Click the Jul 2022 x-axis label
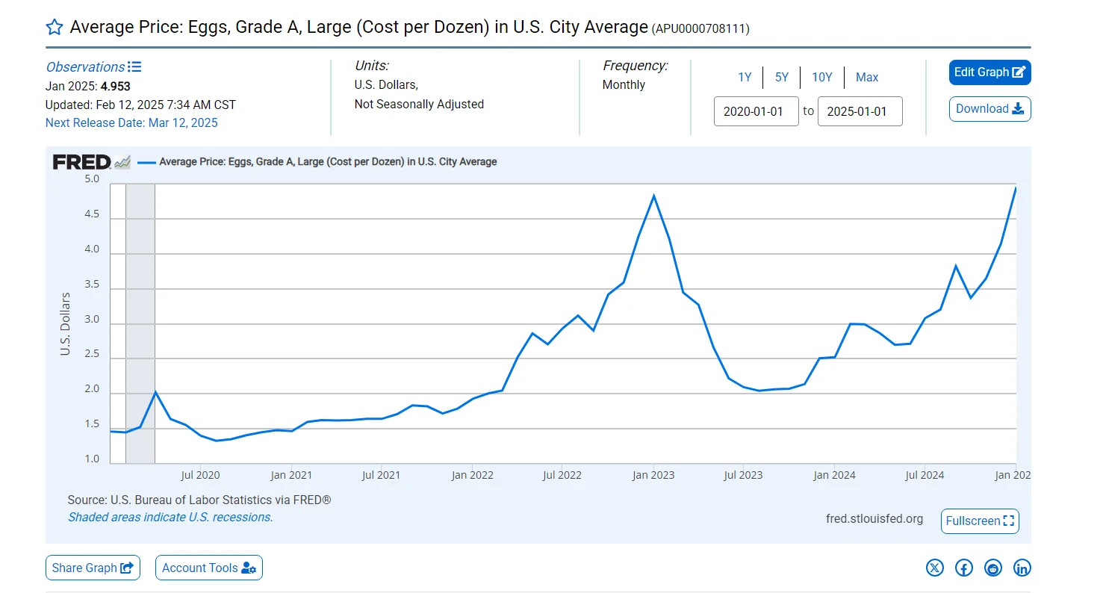 click(562, 475)
